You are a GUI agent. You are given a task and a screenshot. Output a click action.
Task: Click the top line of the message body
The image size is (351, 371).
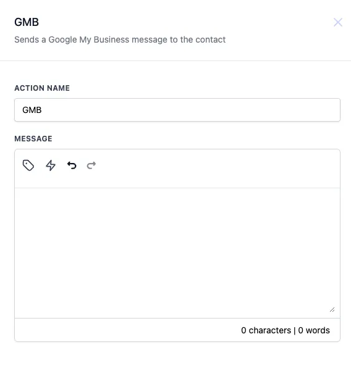pyautogui.click(x=177, y=196)
